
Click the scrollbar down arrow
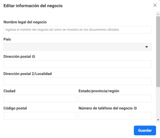158,120
